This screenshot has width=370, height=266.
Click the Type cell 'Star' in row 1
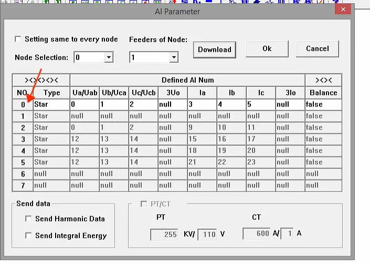[x=51, y=116]
